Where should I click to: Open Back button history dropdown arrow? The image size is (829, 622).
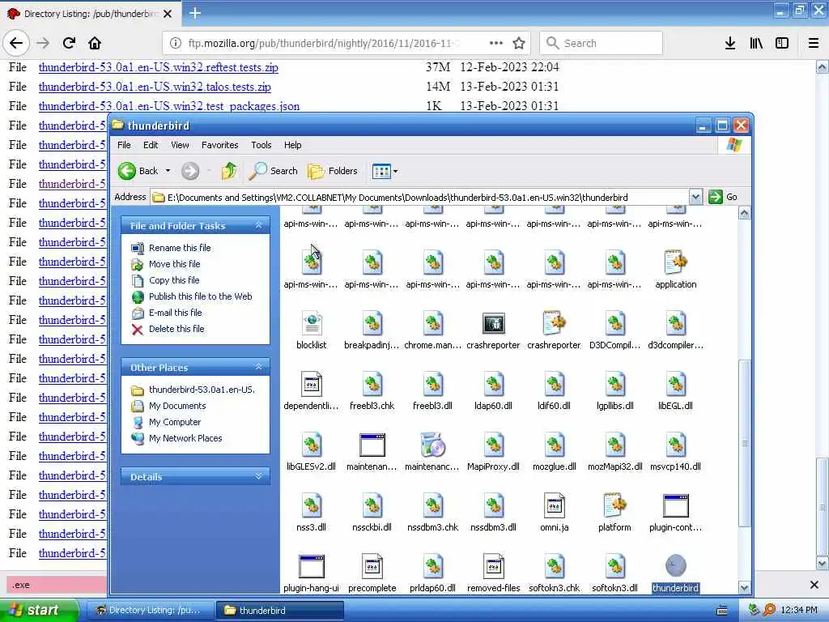tap(168, 171)
